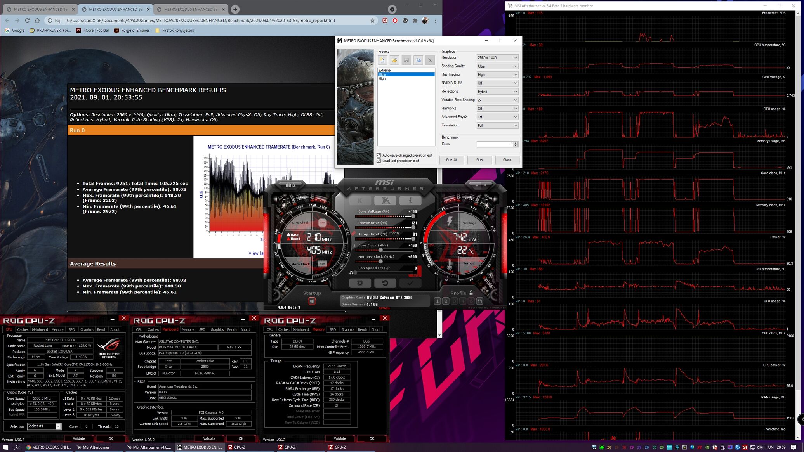The image size is (804, 452).
Task: Click Afterburner information 'i' button
Action: (410, 201)
